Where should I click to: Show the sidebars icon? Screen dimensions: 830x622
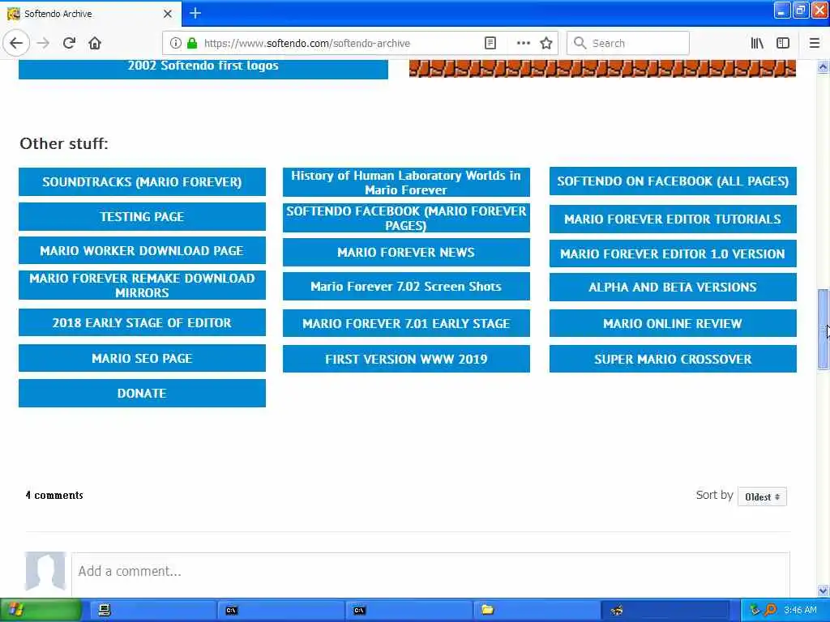[x=783, y=43]
